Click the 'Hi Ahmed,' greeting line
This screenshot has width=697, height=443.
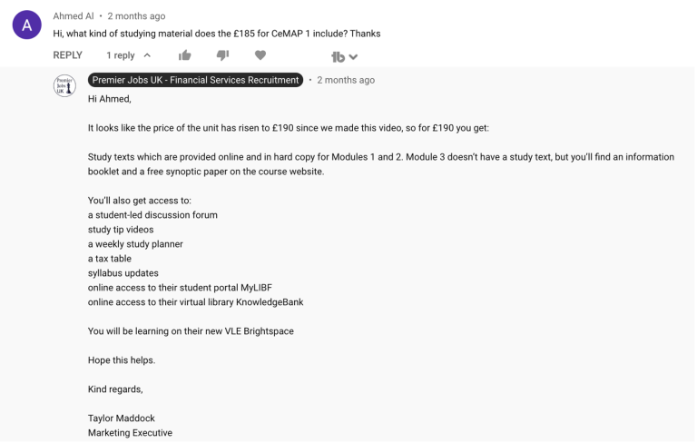[110, 99]
